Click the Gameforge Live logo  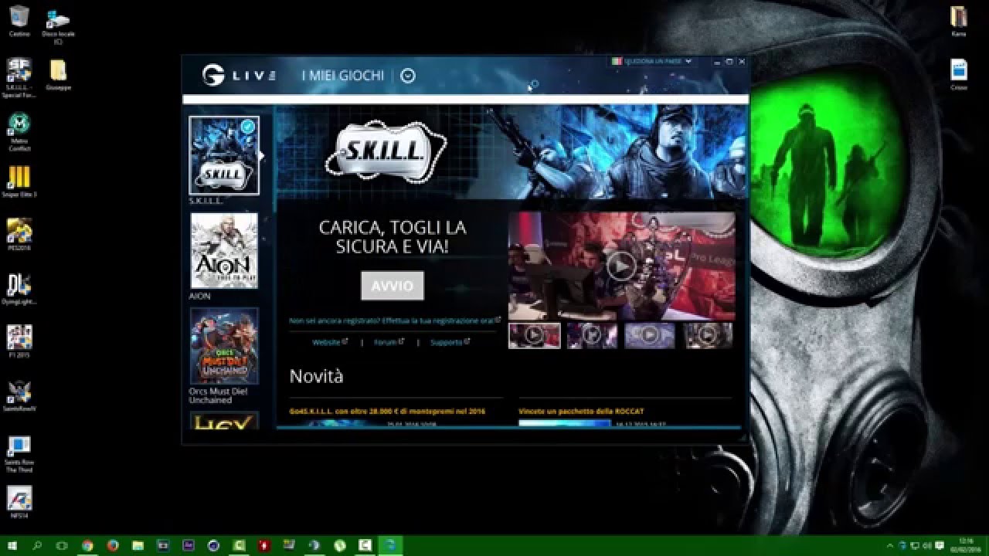point(238,75)
